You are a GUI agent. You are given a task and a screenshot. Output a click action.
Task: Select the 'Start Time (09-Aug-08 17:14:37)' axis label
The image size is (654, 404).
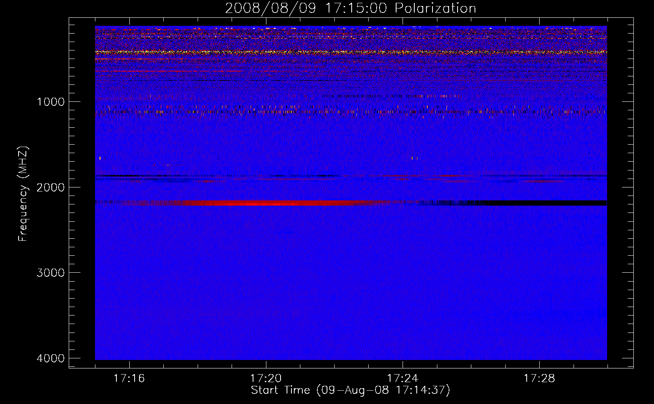(350, 390)
